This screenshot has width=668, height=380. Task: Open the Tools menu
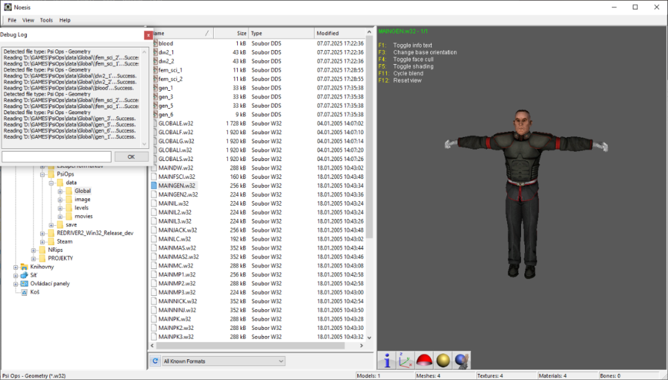[46, 21]
